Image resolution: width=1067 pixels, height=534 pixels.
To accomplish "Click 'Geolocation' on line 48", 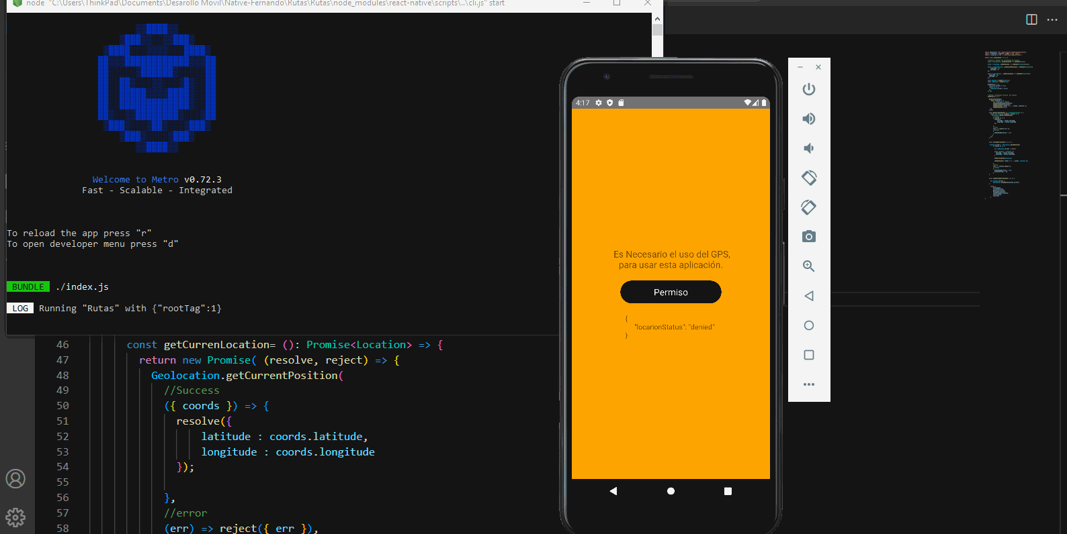I will point(185,376).
